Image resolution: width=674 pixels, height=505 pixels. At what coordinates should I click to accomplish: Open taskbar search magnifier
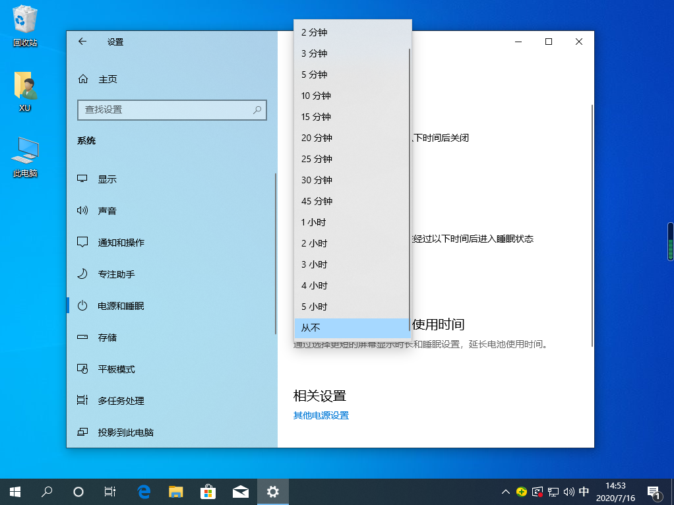[x=46, y=492]
